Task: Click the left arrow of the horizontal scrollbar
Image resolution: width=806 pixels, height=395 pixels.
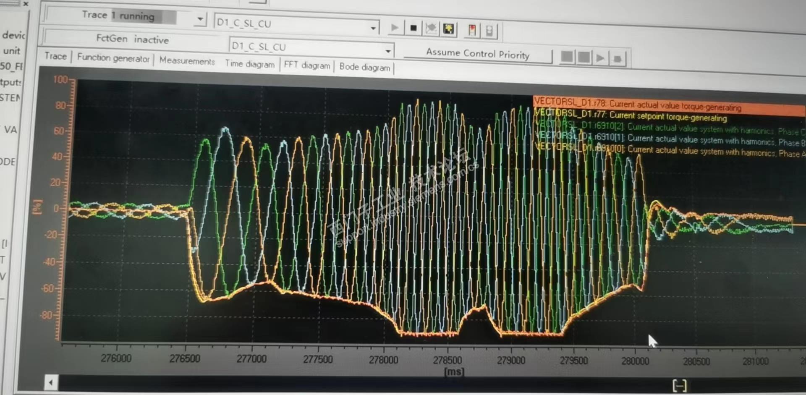Action: [x=51, y=382]
